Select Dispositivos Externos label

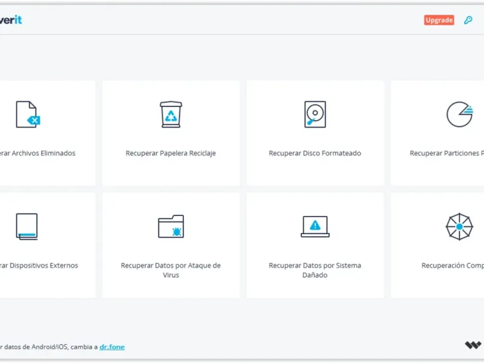pyautogui.click(x=39, y=266)
